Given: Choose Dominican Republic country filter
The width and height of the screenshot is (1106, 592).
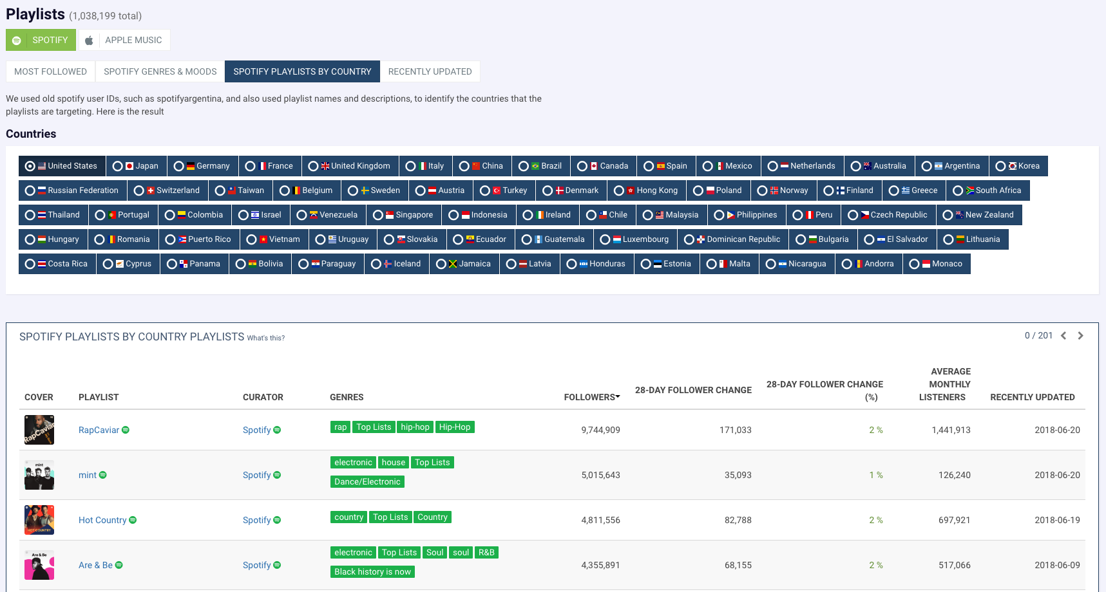Looking at the screenshot, I should coord(733,239).
